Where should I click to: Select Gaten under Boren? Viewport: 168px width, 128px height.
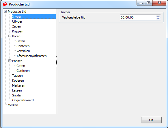pyautogui.click(x=21, y=41)
